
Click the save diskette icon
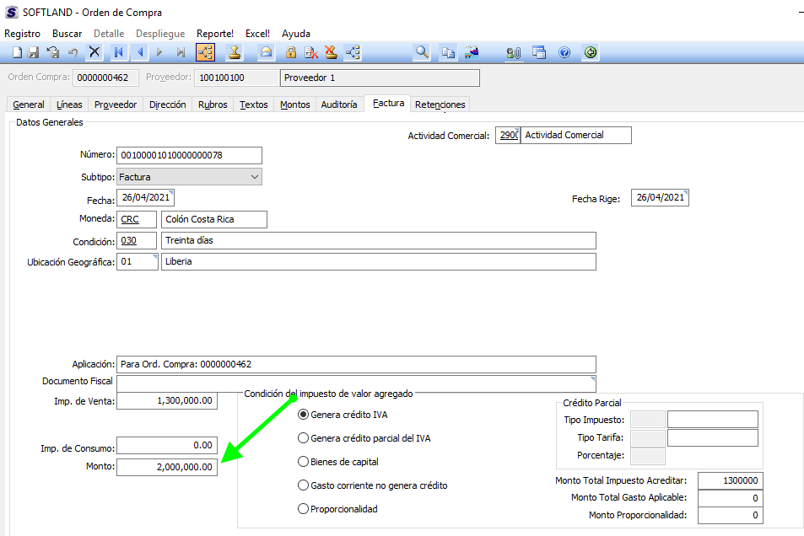click(34, 52)
